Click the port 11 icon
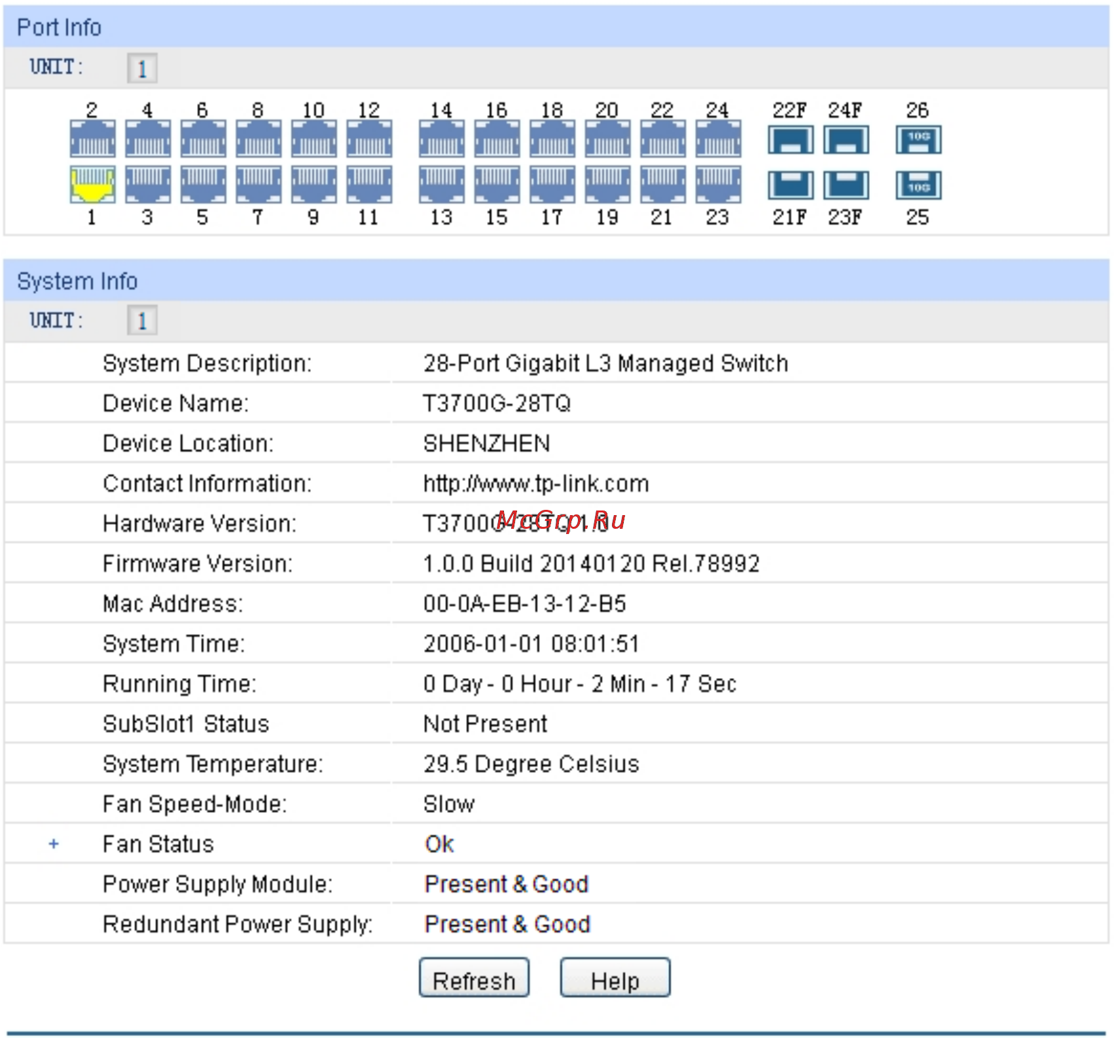1114x1038 pixels. tap(369, 185)
